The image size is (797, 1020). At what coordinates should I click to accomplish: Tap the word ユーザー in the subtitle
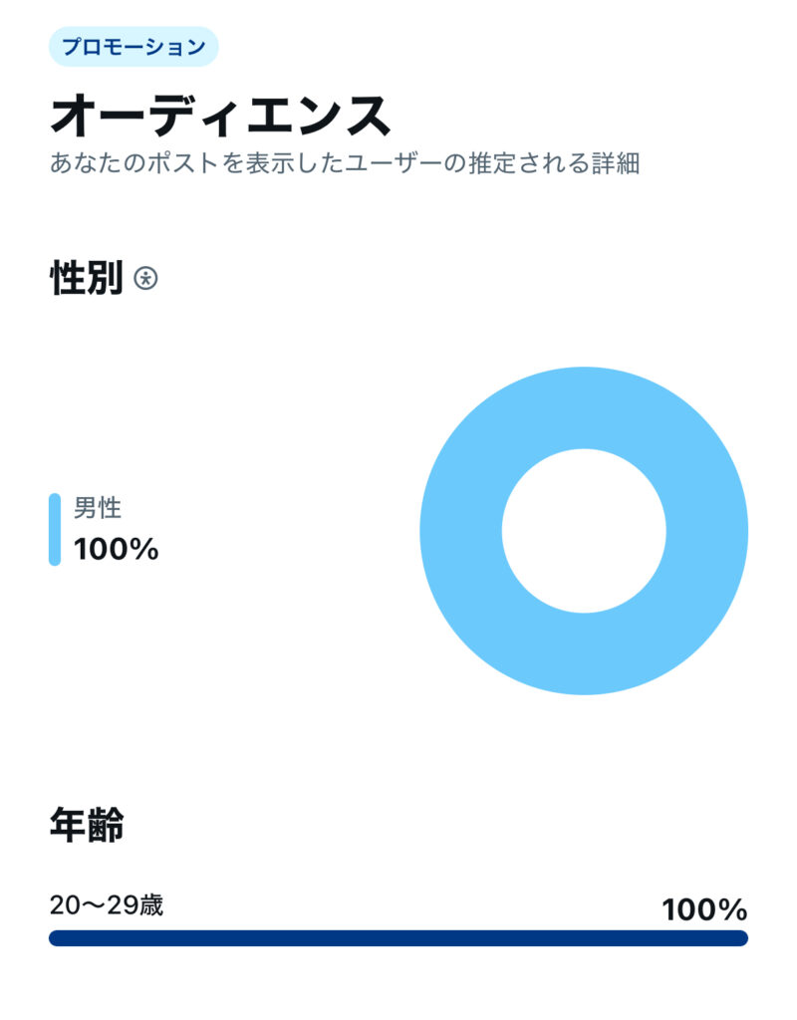pyautogui.click(x=391, y=163)
